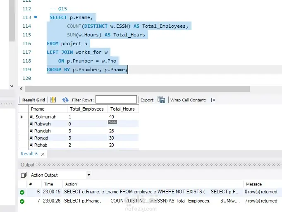
Task: Click Total_Employees value 0 for Al Rabwah
Action: point(69,124)
